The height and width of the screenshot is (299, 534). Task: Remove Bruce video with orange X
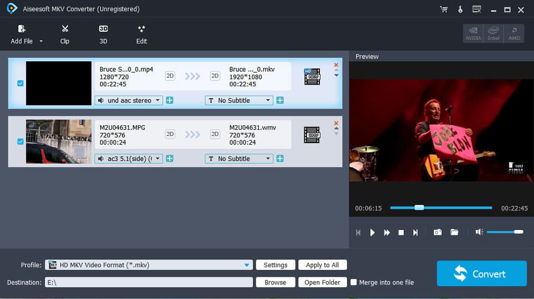pos(336,65)
